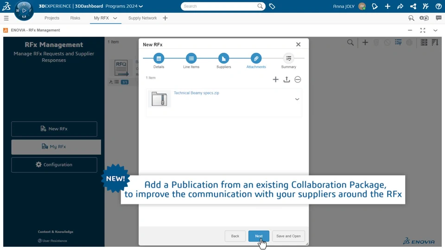Click the Back button
The height and width of the screenshot is (250, 445).
(235, 236)
